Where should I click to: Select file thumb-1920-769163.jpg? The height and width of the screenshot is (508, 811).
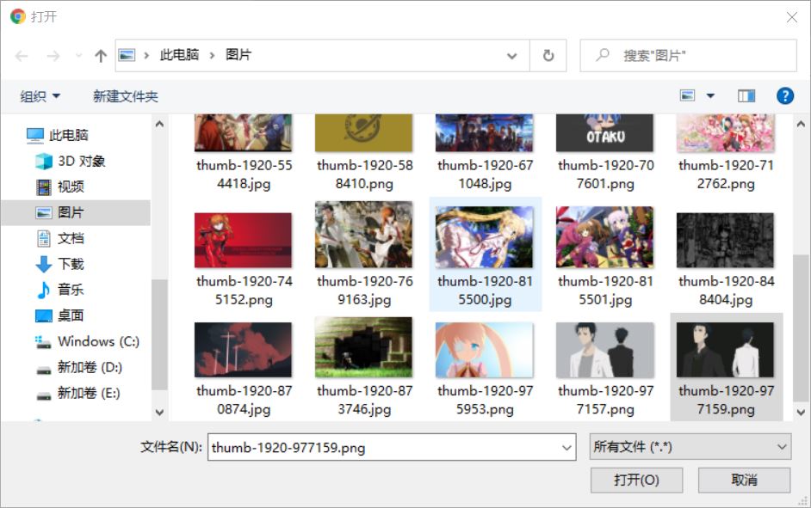[364, 255]
